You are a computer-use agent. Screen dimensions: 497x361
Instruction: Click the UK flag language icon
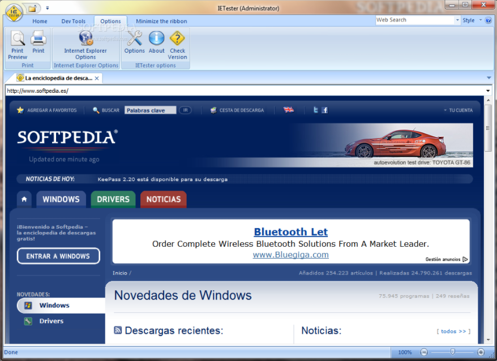pos(289,110)
